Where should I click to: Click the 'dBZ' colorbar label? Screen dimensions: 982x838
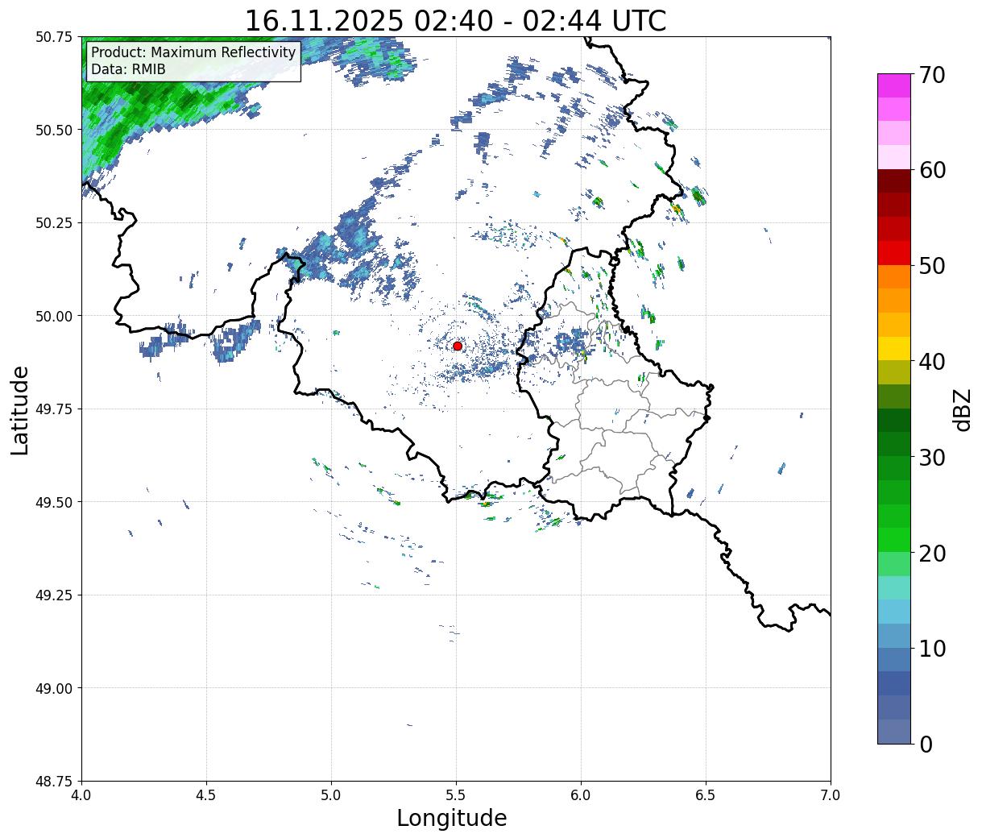963,409
